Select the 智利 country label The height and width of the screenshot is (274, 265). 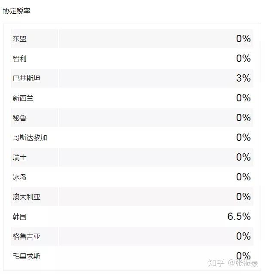click(20, 59)
